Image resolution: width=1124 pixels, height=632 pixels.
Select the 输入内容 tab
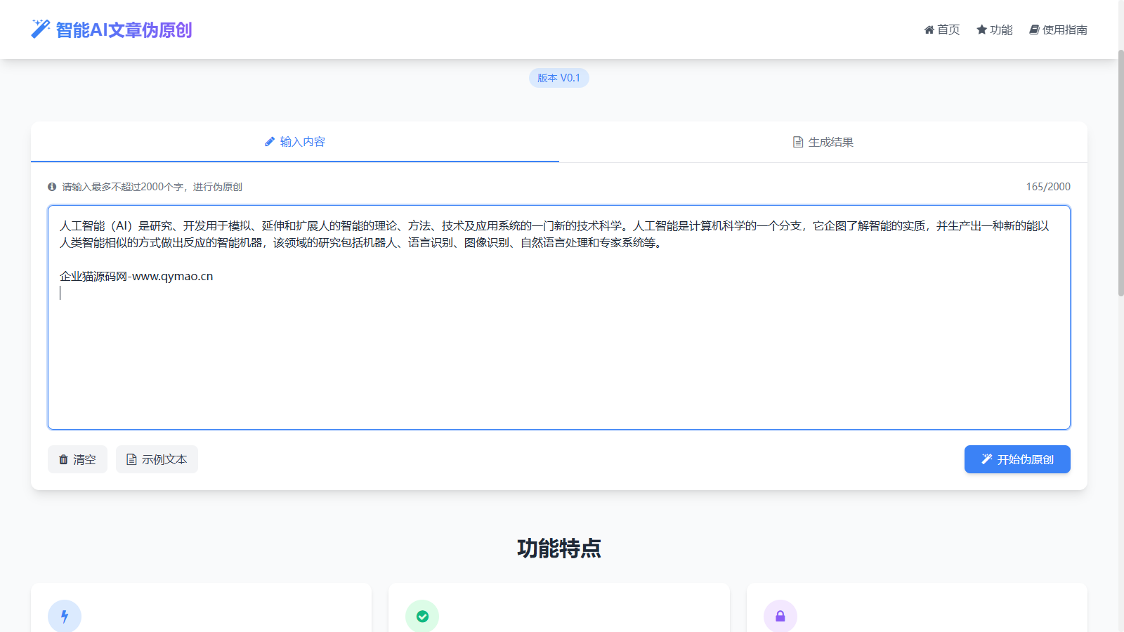coord(295,142)
